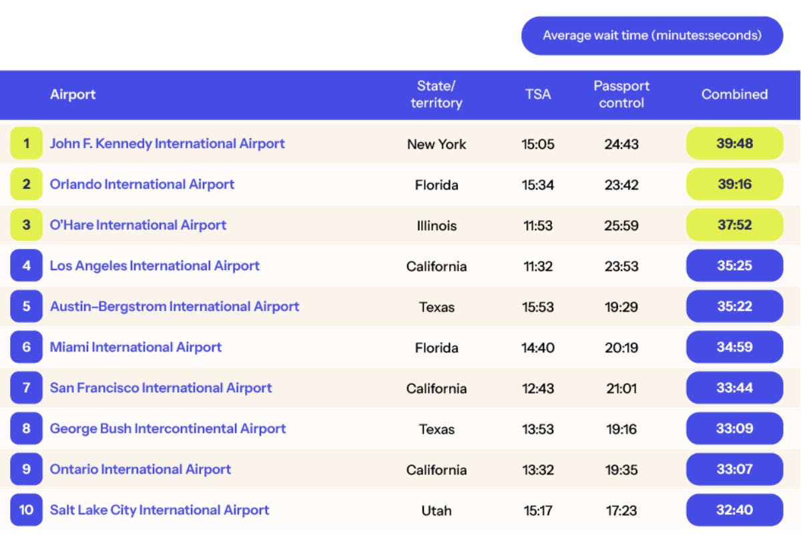Click Salt Lake City International Airport link

point(160,510)
